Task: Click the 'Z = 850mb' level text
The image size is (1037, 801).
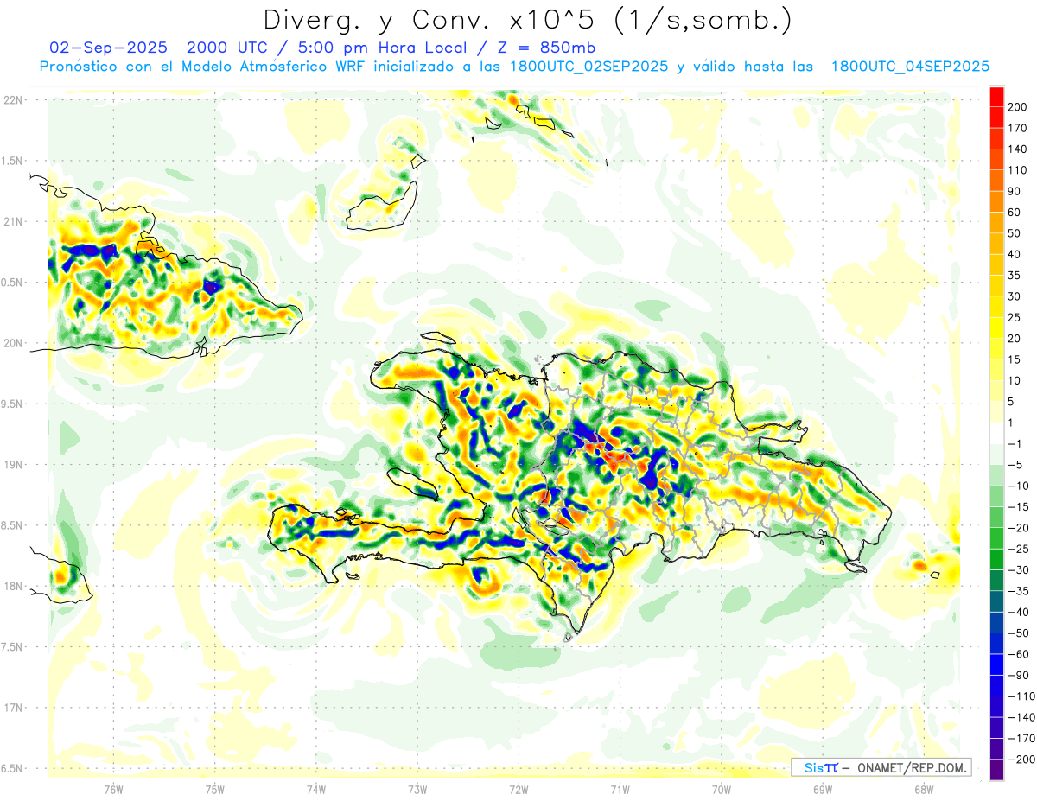Action: (545, 47)
